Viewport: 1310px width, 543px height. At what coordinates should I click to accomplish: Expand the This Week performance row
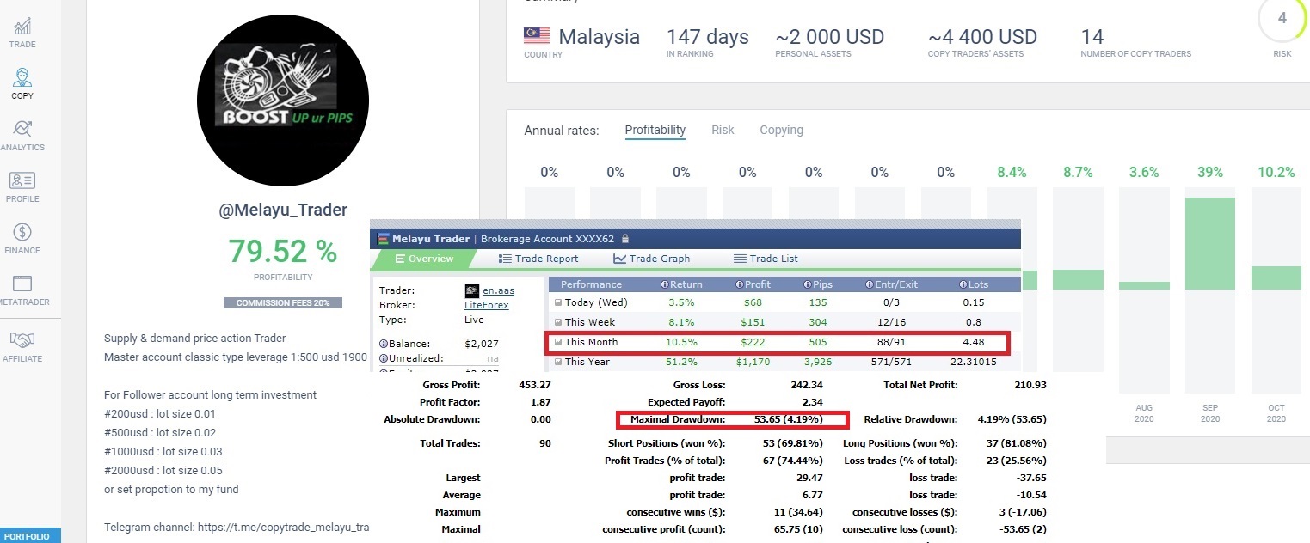558,322
